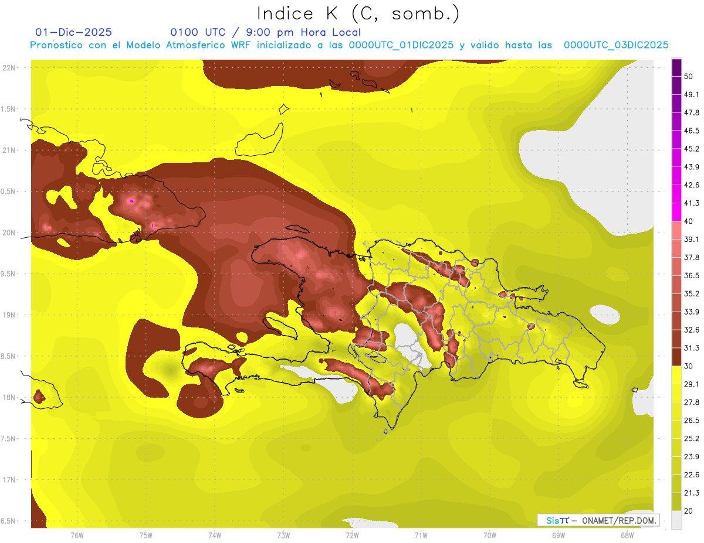Click the "0.5N" latitude label
Viewport: 704px width, 543px height.
[8, 192]
